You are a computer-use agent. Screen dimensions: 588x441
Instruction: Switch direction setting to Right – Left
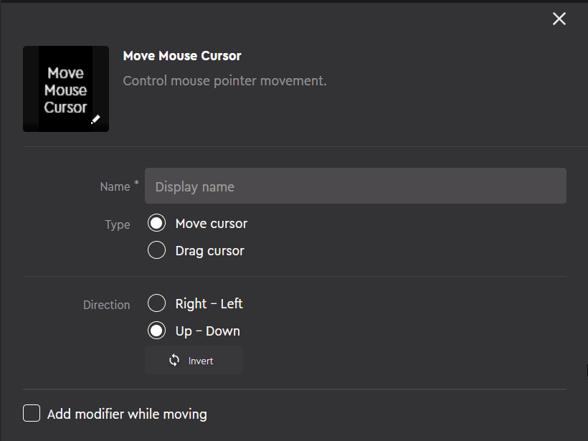pos(156,303)
